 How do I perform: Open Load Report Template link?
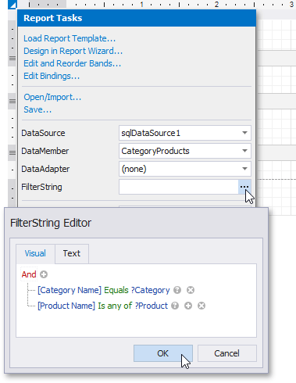(x=70, y=38)
